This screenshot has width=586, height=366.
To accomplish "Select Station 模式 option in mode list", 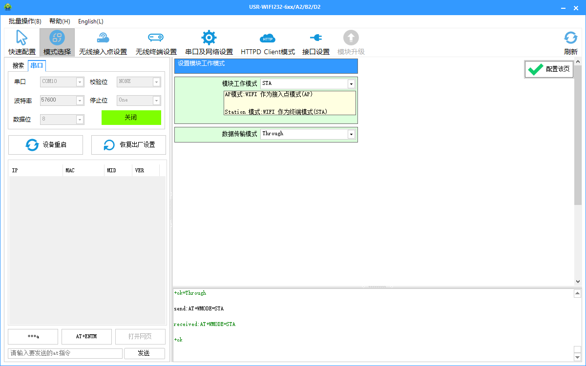I will (x=276, y=112).
